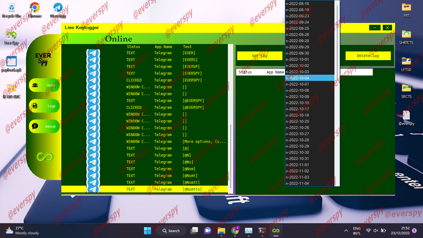The height and width of the screenshot is (238, 423).
Task: Open Task View on the taskbar
Action: coord(194,231)
